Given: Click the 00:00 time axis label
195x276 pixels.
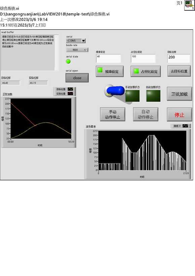Looking at the screenshot, I should tap(10, 141).
